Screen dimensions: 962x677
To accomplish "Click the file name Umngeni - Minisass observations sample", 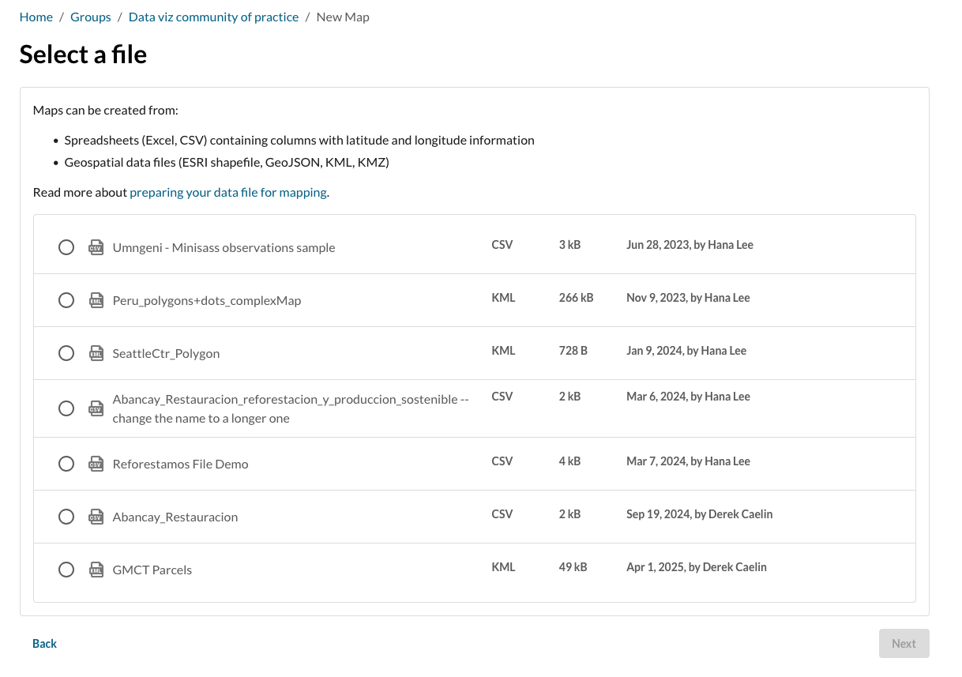I will pyautogui.click(x=224, y=247).
